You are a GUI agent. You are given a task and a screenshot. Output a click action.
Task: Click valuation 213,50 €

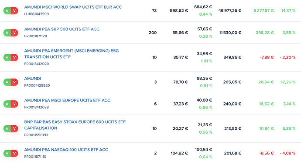tap(233, 128)
